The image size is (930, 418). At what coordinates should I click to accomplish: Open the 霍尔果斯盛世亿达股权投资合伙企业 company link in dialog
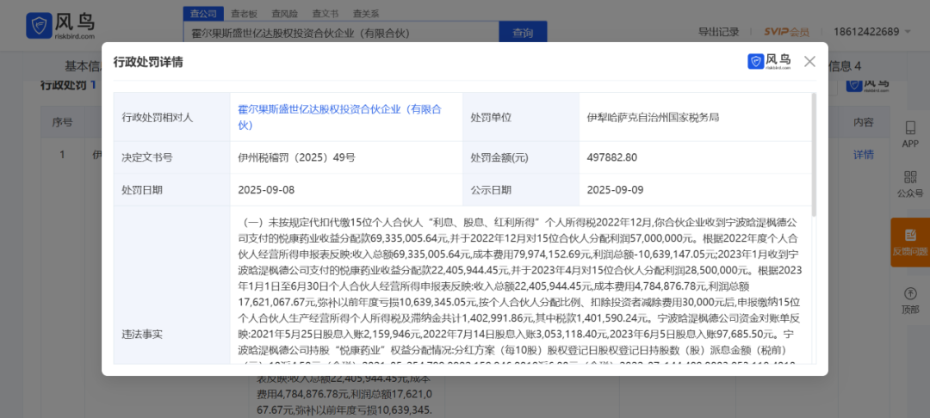[x=338, y=117]
